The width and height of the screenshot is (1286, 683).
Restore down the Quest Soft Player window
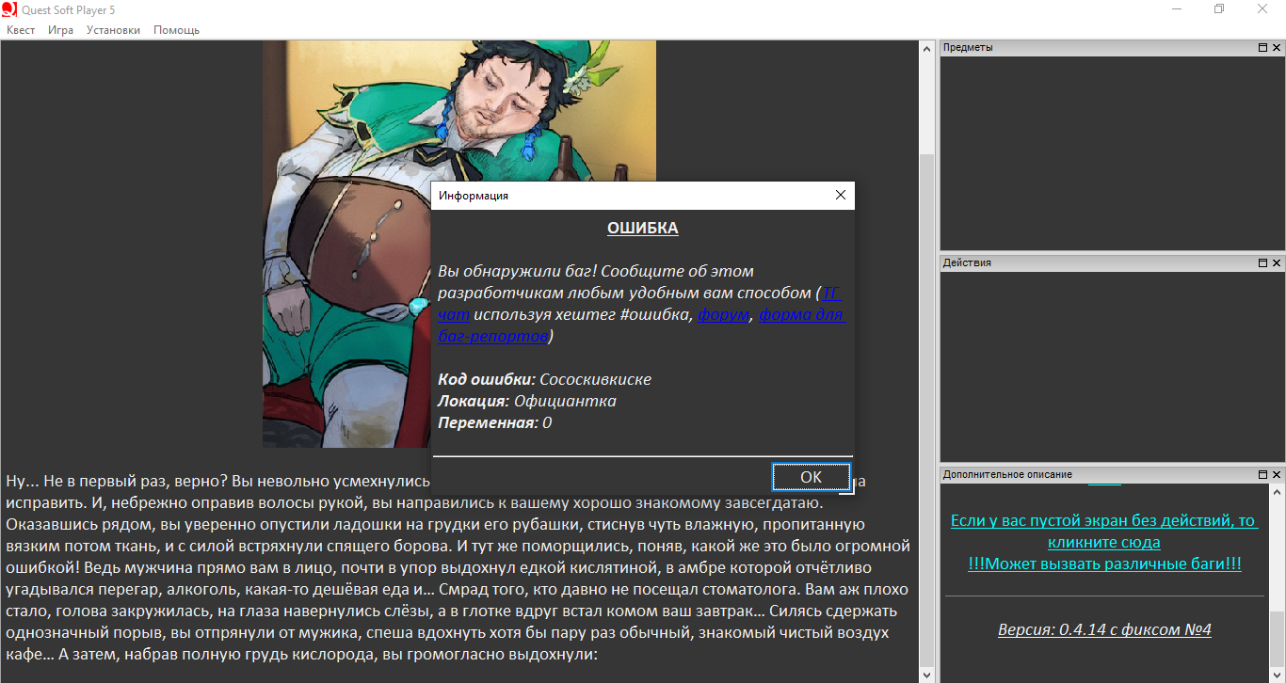1220,9
